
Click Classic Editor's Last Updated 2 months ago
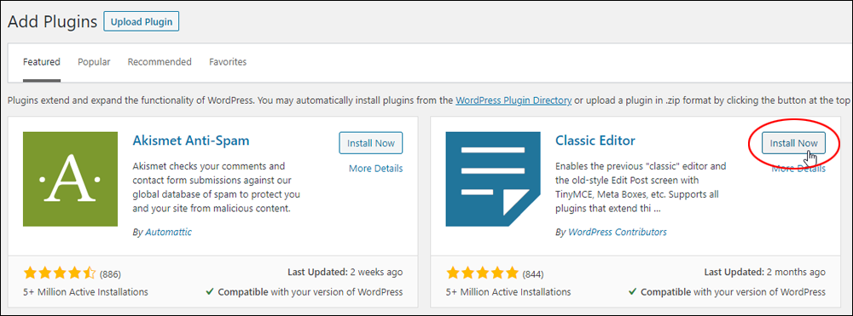pos(765,272)
